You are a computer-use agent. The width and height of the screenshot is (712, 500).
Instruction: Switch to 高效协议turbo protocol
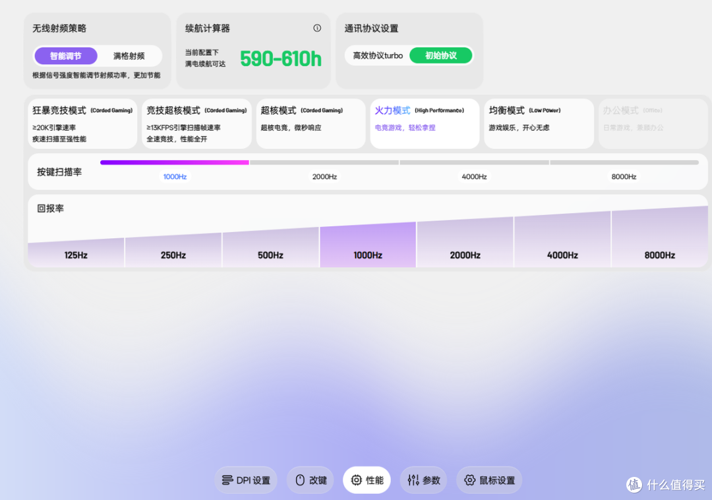tap(378, 55)
